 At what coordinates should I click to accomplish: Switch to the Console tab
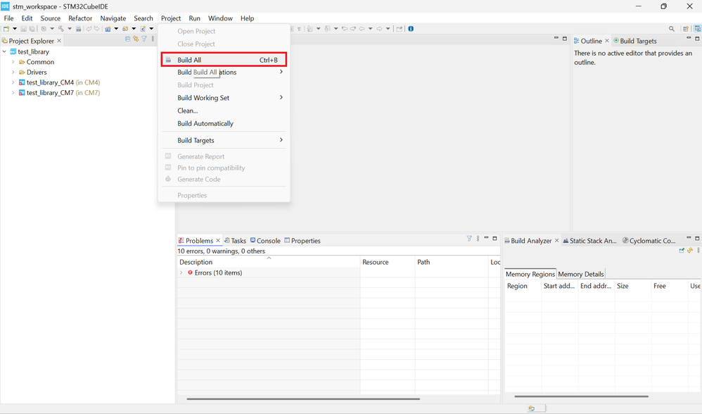(265, 241)
